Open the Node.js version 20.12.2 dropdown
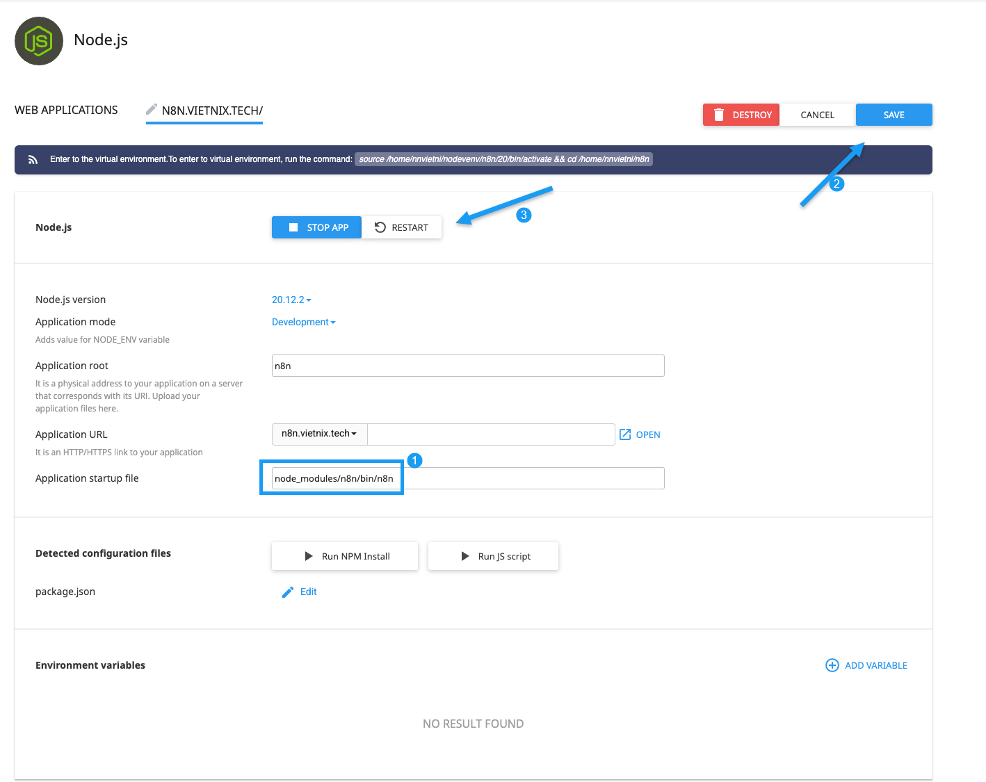This screenshot has height=782, width=986. point(291,300)
